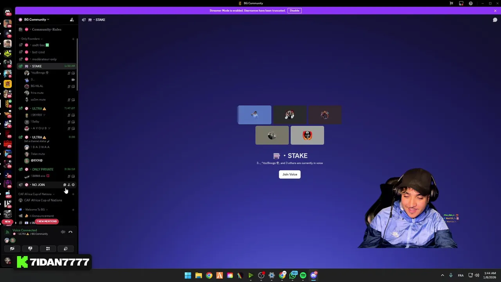Switch FRA keyboard language indicator
Screen dimensions: 501x282
461,275
